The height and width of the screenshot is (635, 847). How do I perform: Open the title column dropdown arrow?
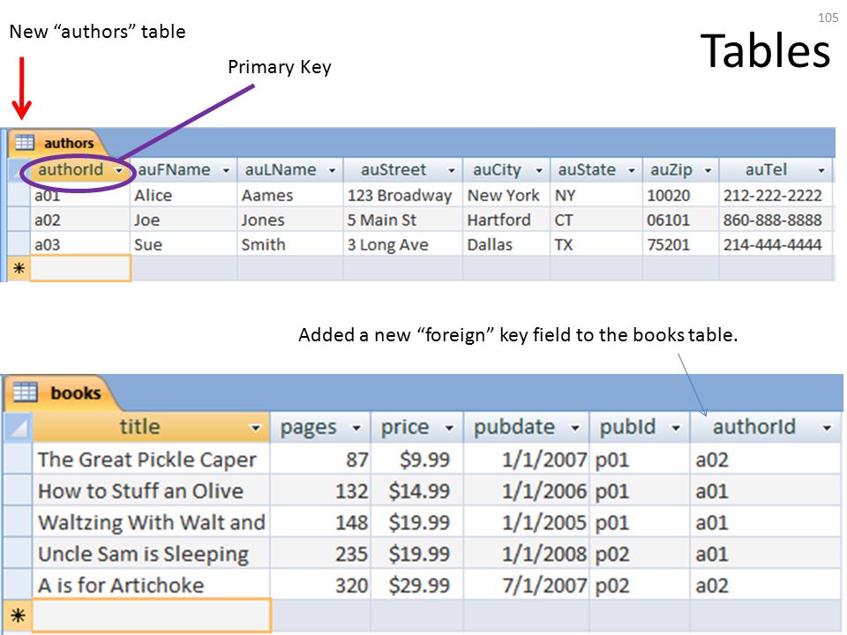click(x=256, y=429)
